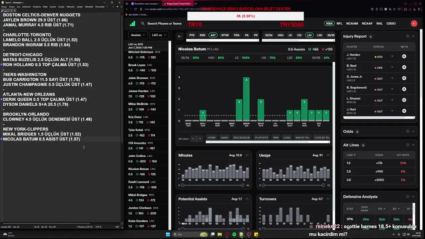Switch to Basketbol canlı sonuçları tab
The width and height of the screenshot is (425, 239).
pyautogui.click(x=145, y=4)
